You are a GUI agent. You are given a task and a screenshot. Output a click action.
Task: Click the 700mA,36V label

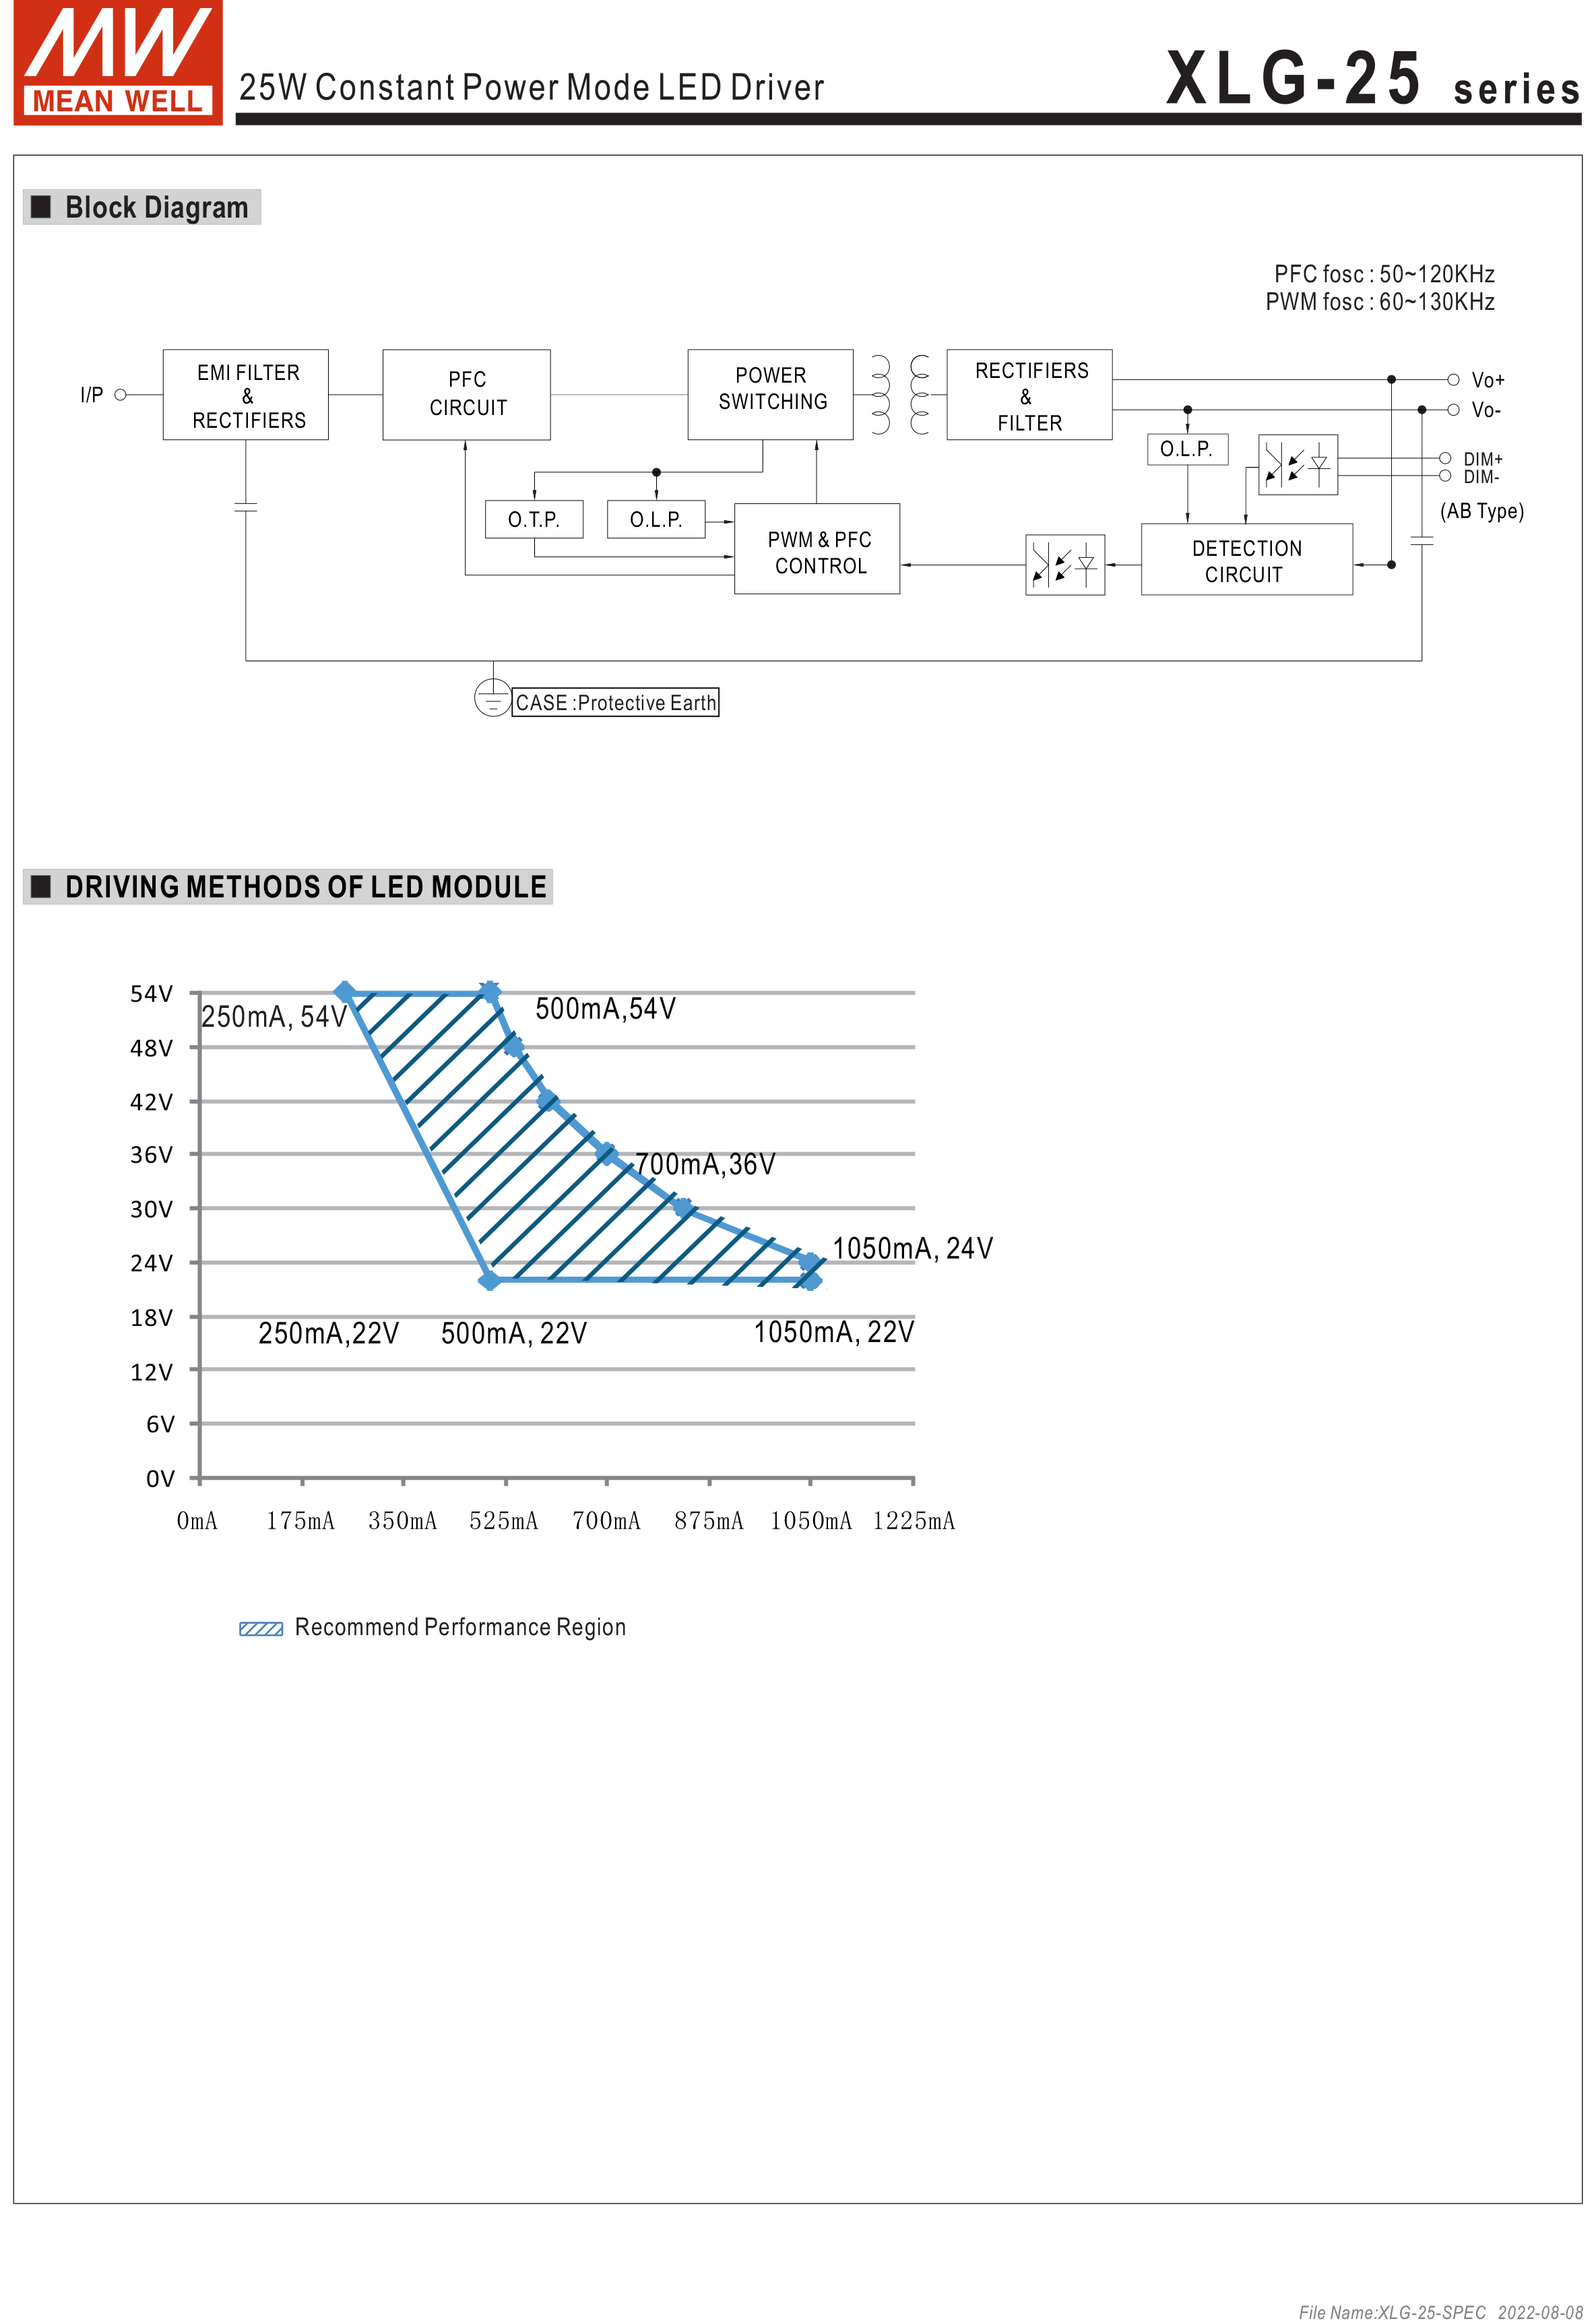(705, 1164)
